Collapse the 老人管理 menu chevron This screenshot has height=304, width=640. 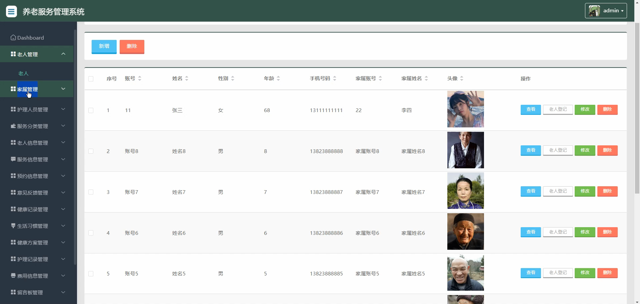pos(63,54)
